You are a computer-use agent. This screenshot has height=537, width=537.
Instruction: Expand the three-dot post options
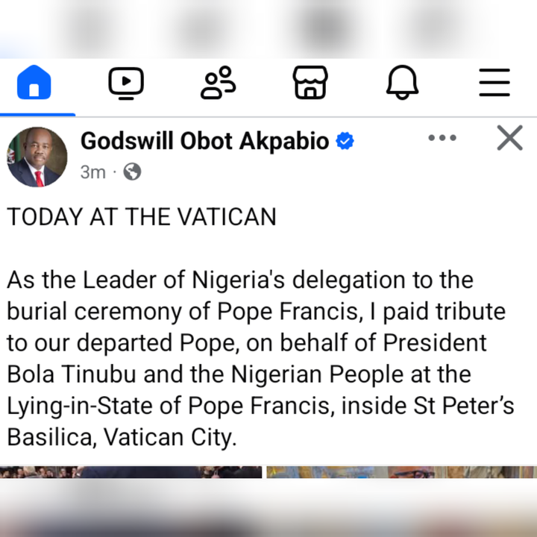442,138
